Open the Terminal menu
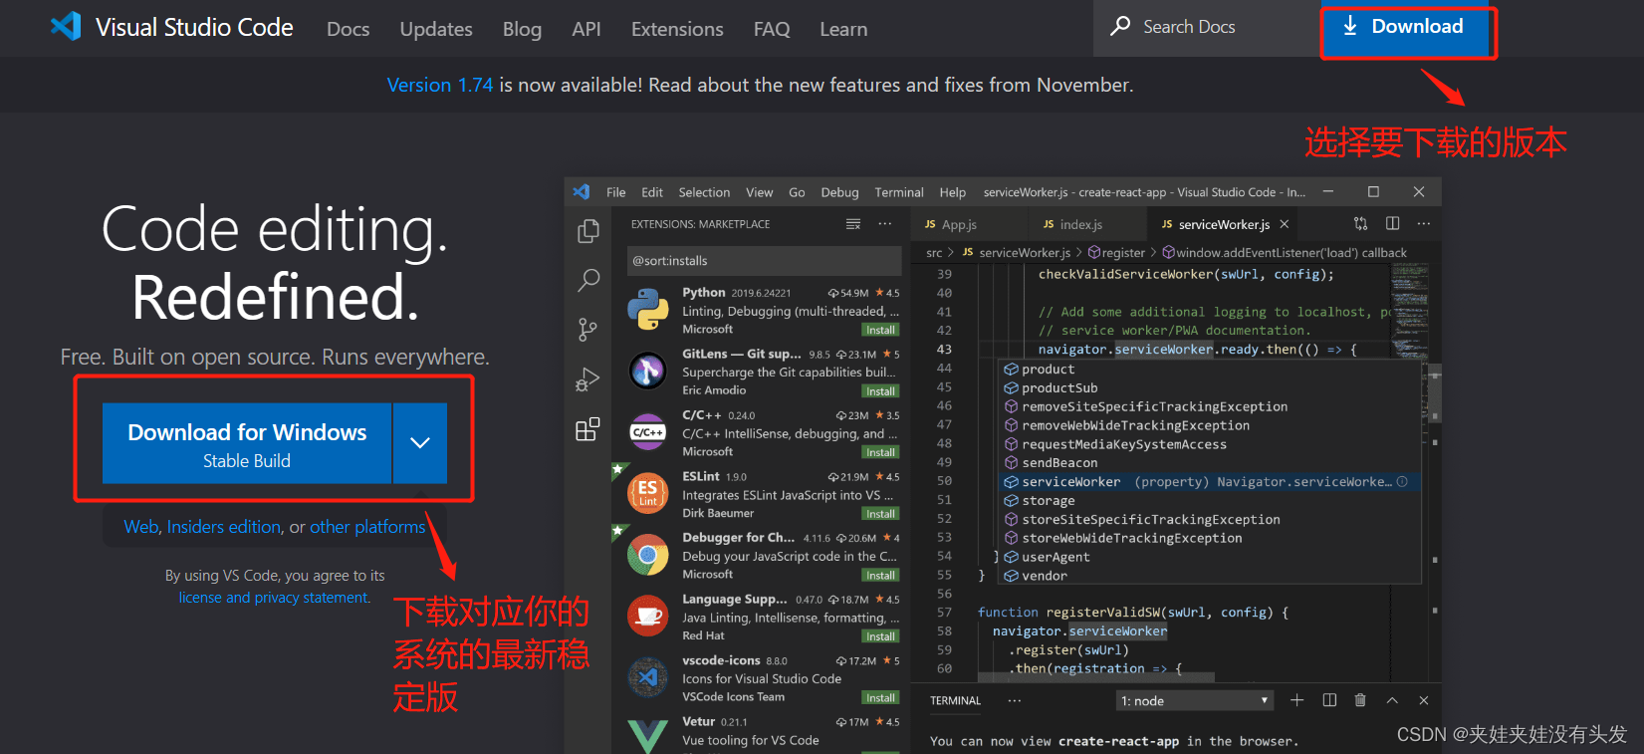 899,192
